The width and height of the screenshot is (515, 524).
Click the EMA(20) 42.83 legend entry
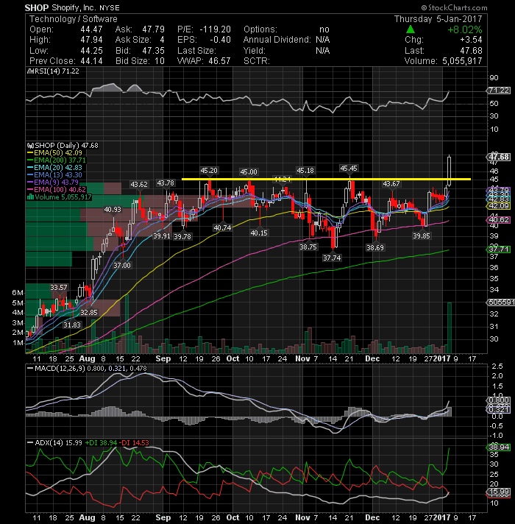click(58, 167)
